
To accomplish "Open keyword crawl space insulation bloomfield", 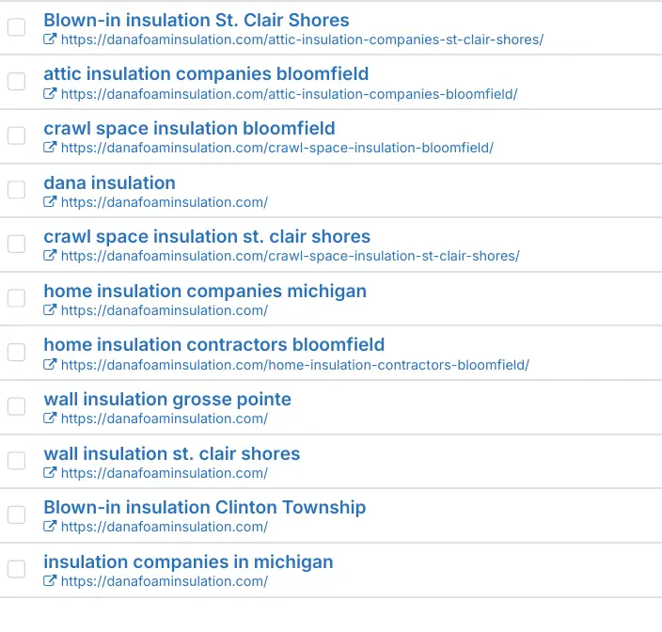I will (189, 129).
